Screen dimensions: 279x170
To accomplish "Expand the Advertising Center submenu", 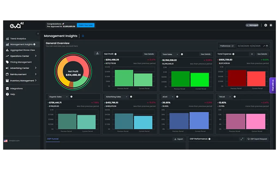I will (x=36, y=68).
